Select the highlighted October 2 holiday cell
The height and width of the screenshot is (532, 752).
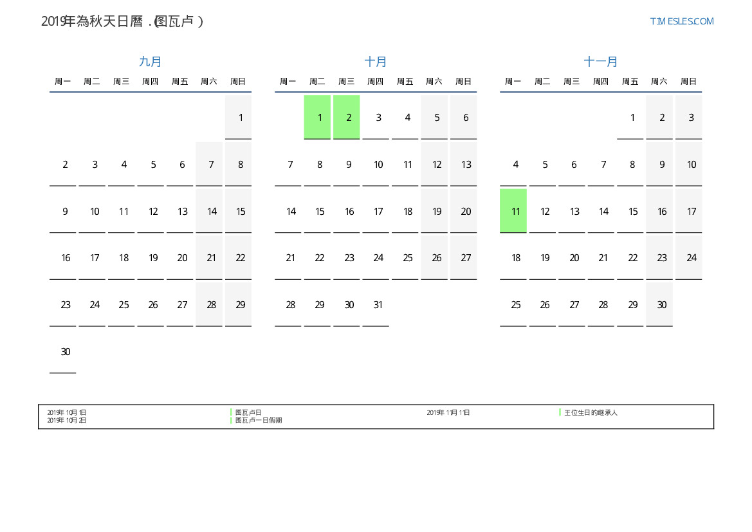(347, 117)
